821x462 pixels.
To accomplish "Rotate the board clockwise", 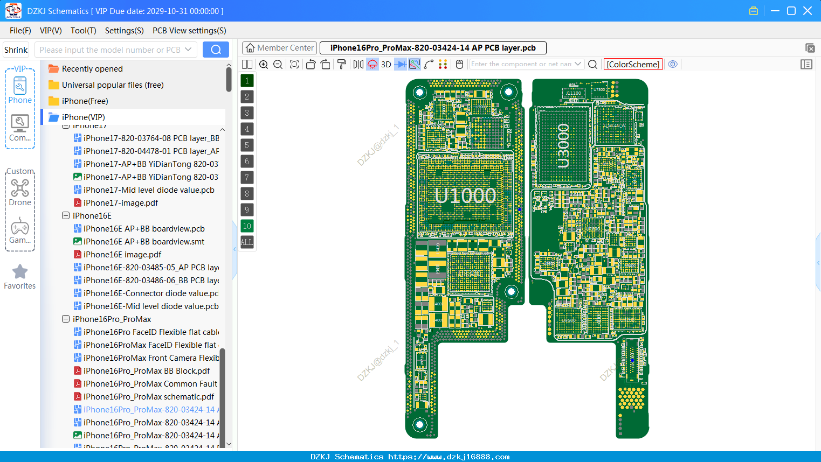I will pyautogui.click(x=326, y=64).
